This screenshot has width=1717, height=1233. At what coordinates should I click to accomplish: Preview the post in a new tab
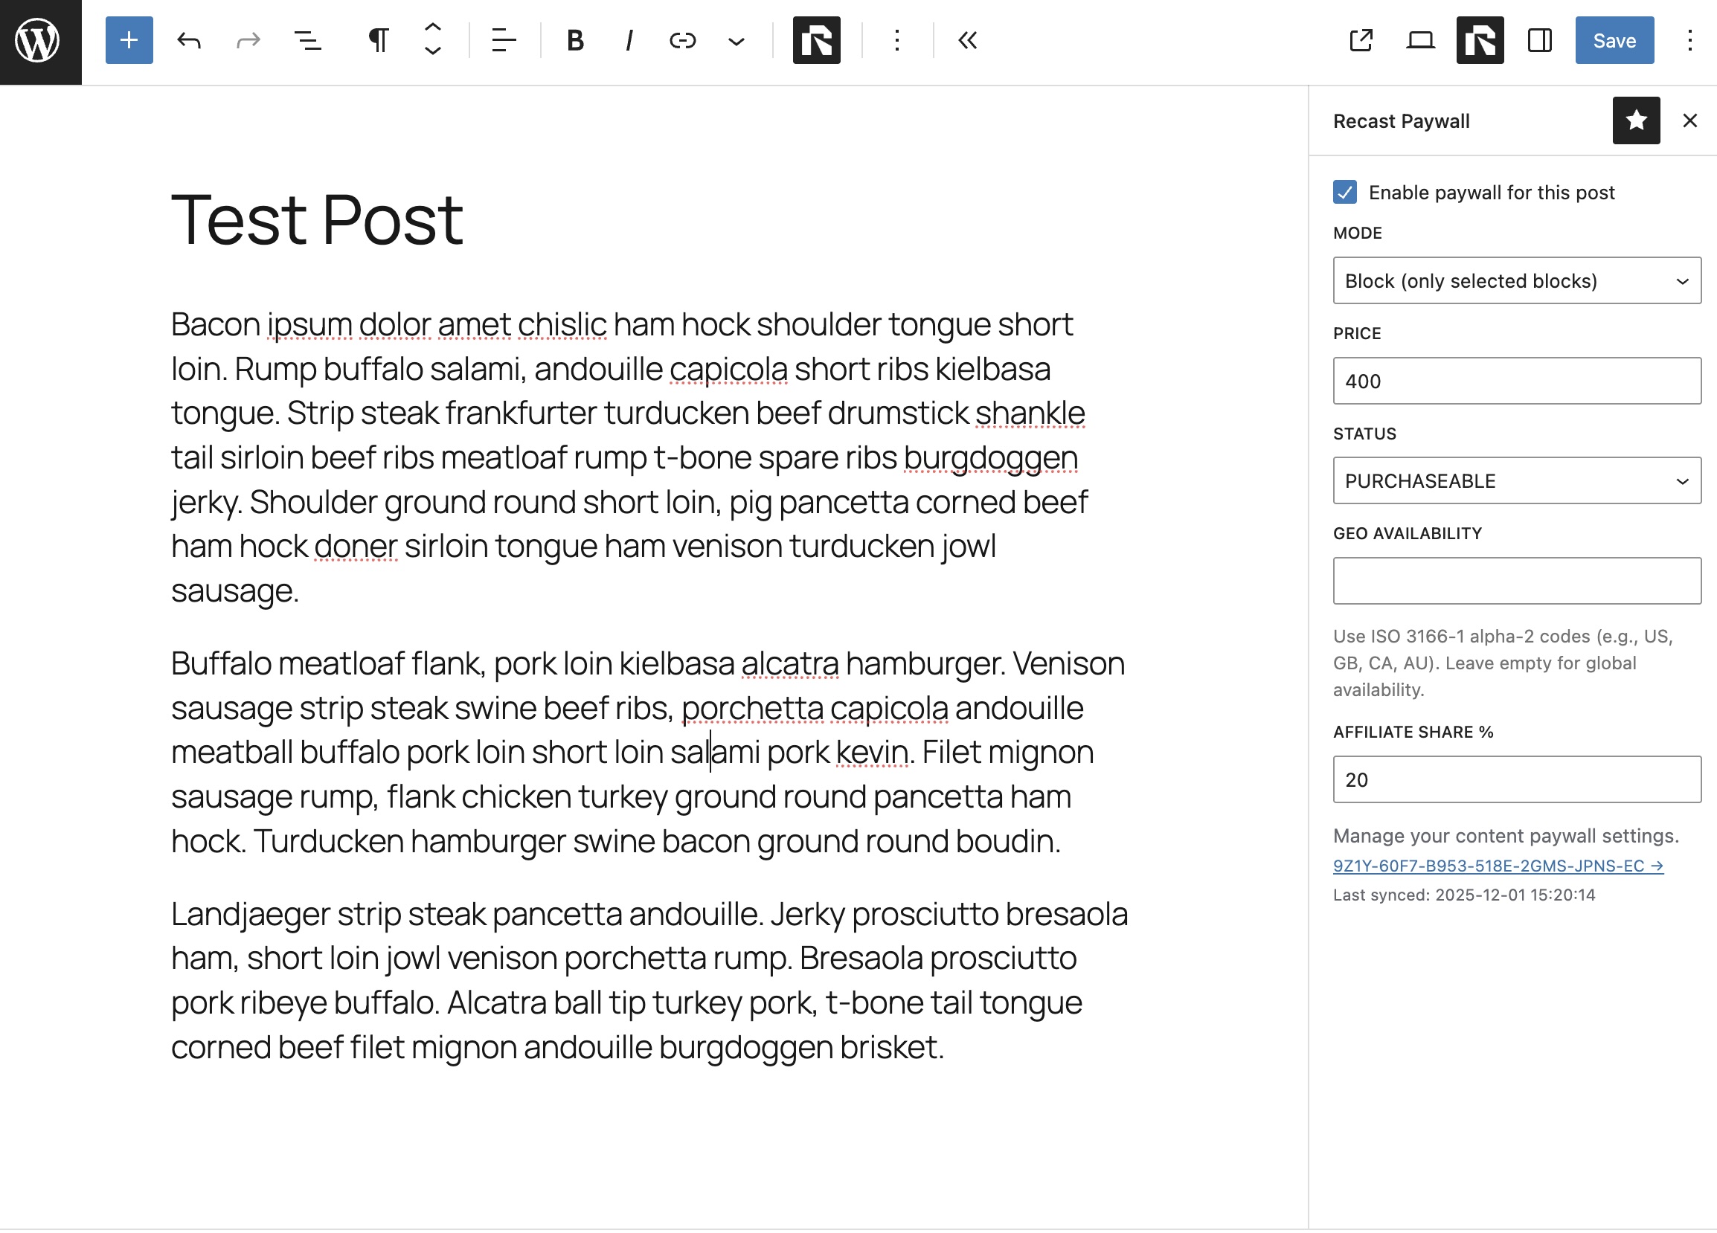pyautogui.click(x=1361, y=41)
